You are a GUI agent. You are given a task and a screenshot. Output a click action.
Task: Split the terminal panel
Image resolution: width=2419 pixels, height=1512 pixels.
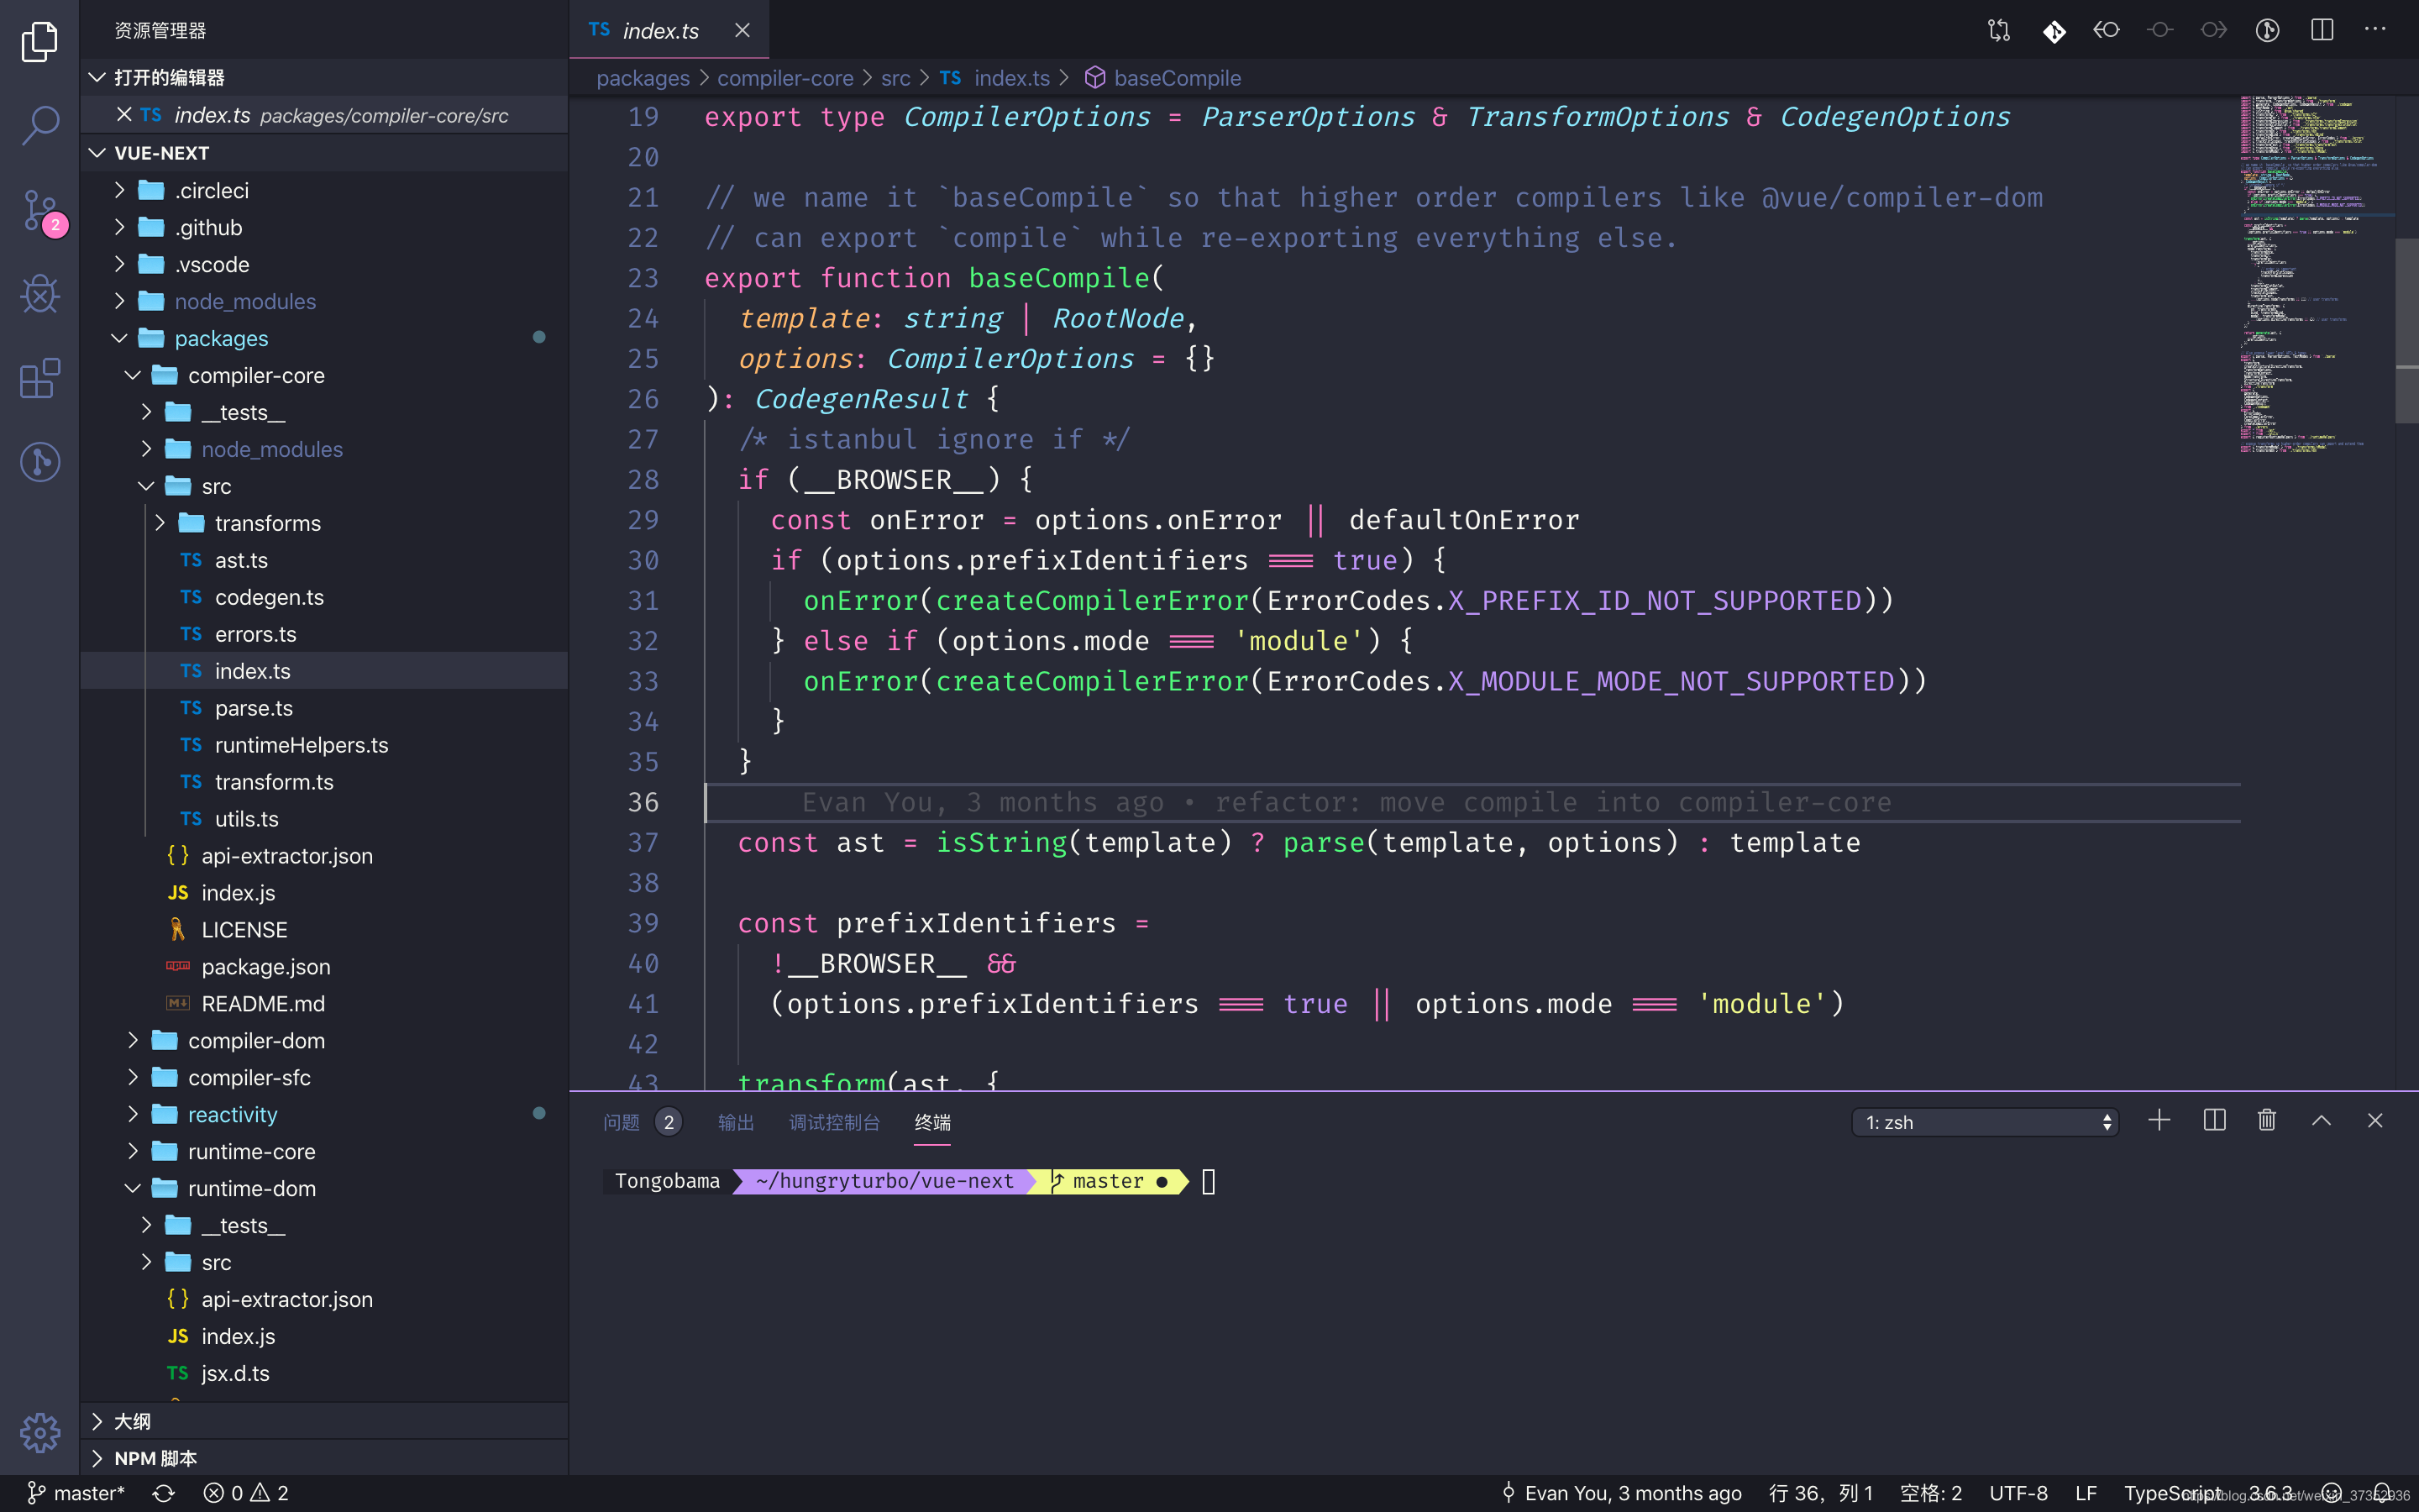2214,1121
